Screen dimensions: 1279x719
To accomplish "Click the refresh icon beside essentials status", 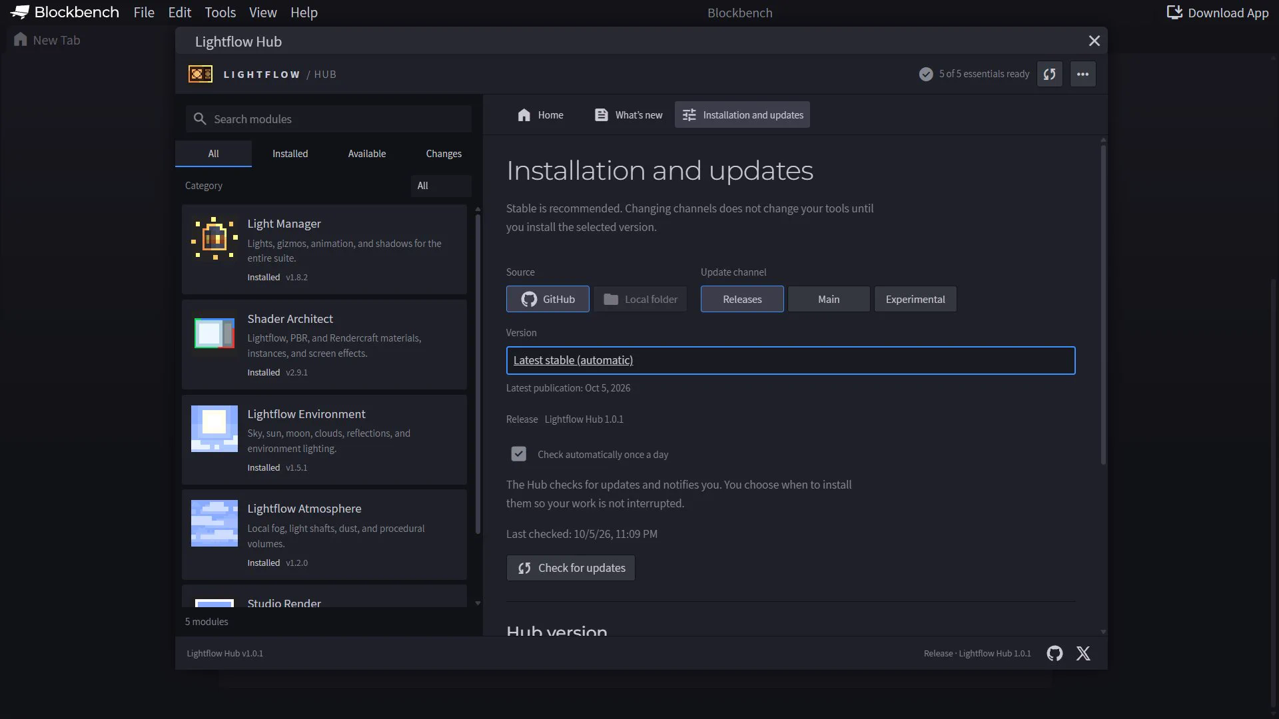I will coord(1049,74).
